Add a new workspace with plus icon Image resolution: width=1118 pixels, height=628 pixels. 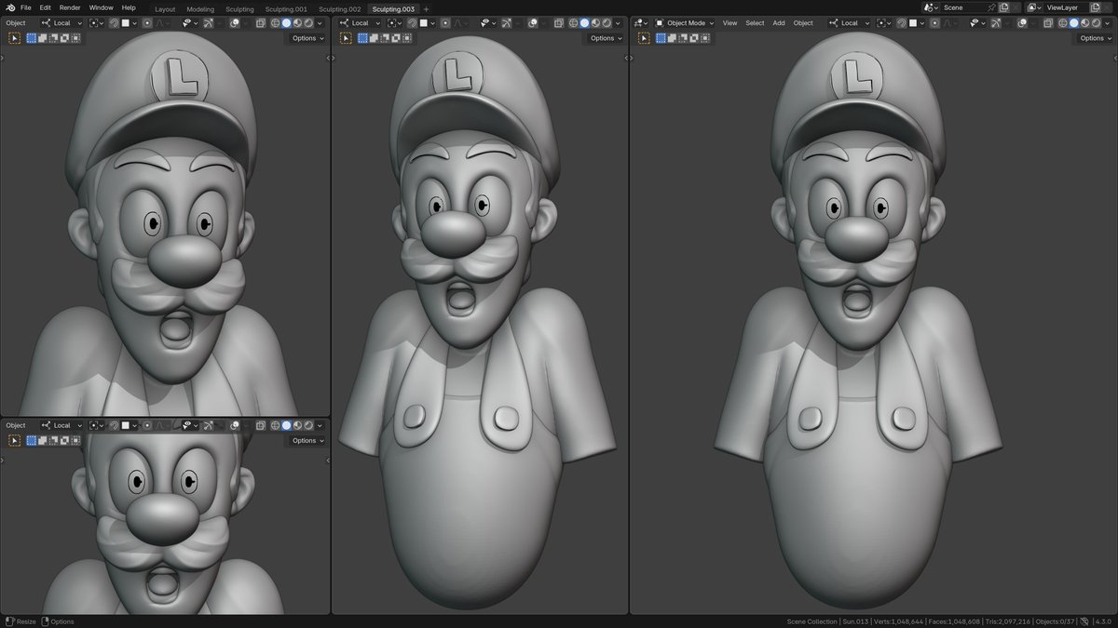point(427,8)
